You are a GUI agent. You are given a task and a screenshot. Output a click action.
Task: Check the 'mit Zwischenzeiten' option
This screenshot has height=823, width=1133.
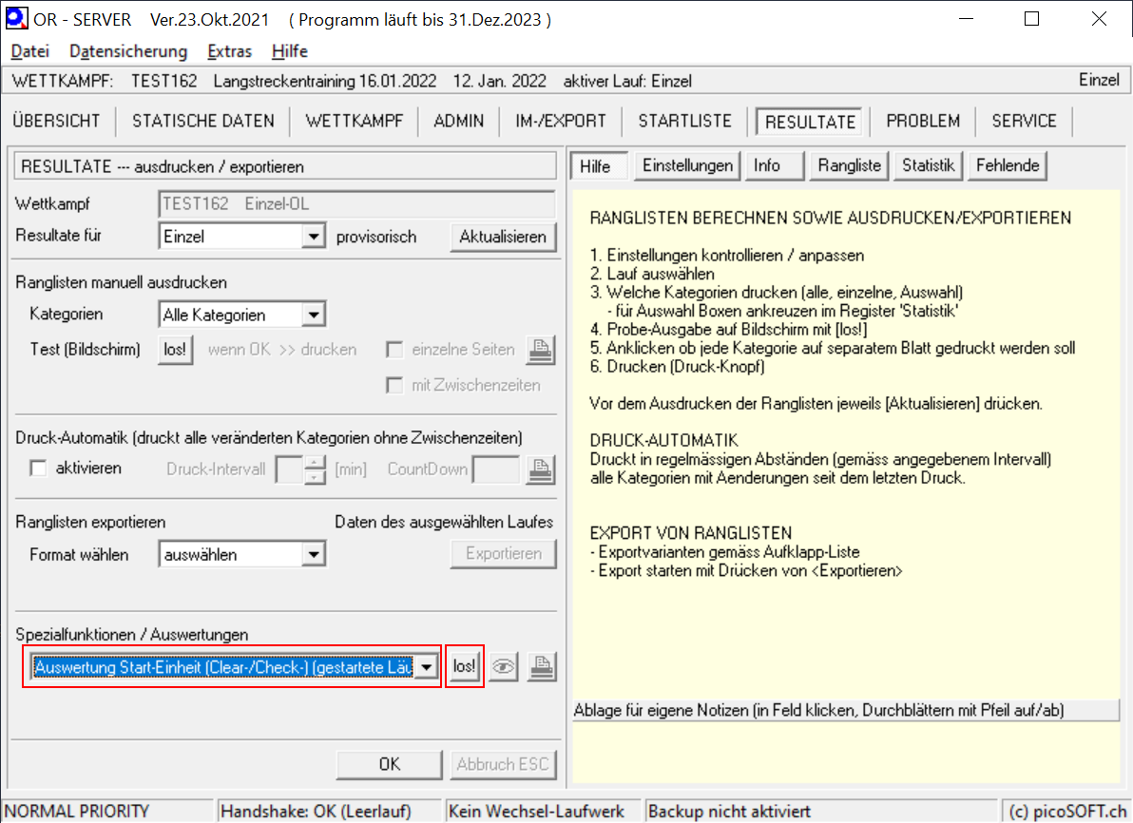394,385
